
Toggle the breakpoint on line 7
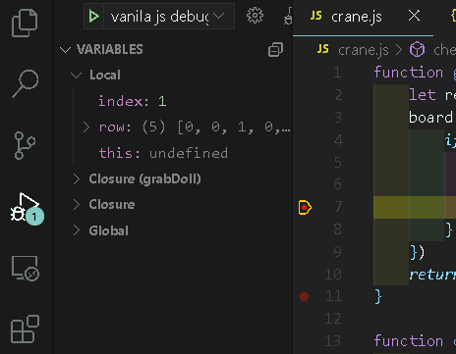point(305,207)
